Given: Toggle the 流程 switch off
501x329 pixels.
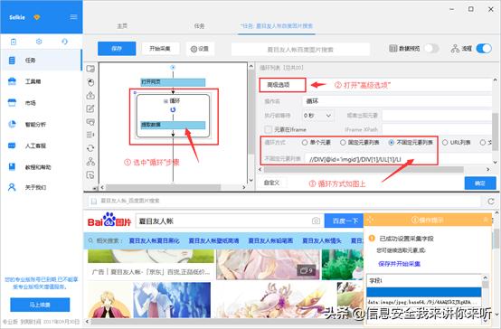Looking at the screenshot, I should point(484,49).
